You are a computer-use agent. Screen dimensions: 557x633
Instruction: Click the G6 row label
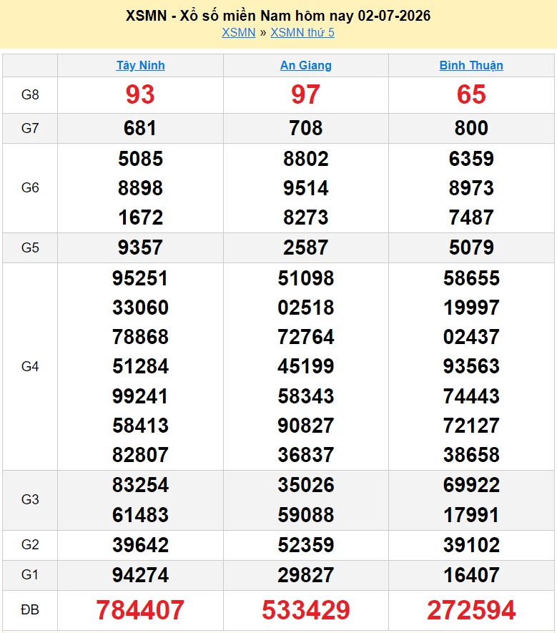(x=30, y=187)
